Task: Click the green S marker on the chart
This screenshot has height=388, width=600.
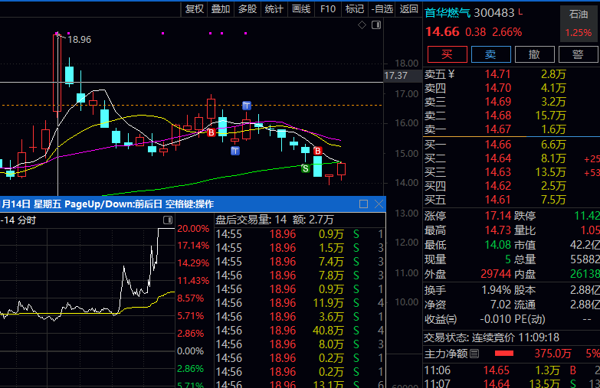Action: pyautogui.click(x=305, y=168)
